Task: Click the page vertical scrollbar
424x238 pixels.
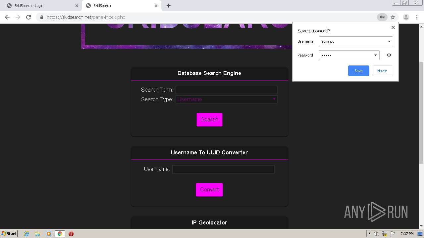Action: (x=421, y=112)
